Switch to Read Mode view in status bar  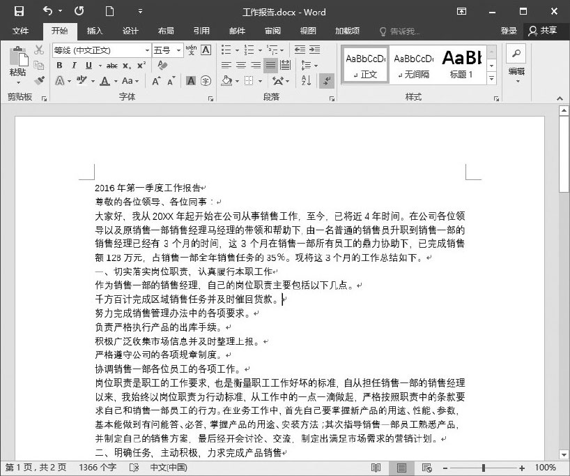tap(376, 468)
